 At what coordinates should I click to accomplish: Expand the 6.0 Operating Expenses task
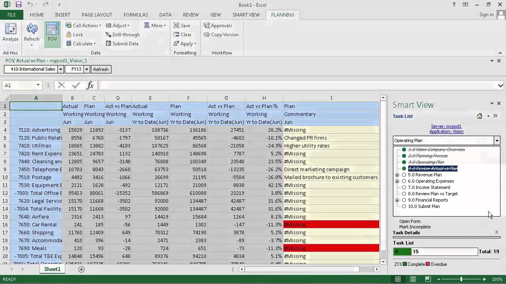397,181
